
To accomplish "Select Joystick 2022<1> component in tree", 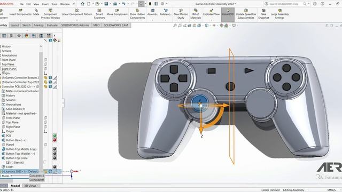I will coord(20,172).
